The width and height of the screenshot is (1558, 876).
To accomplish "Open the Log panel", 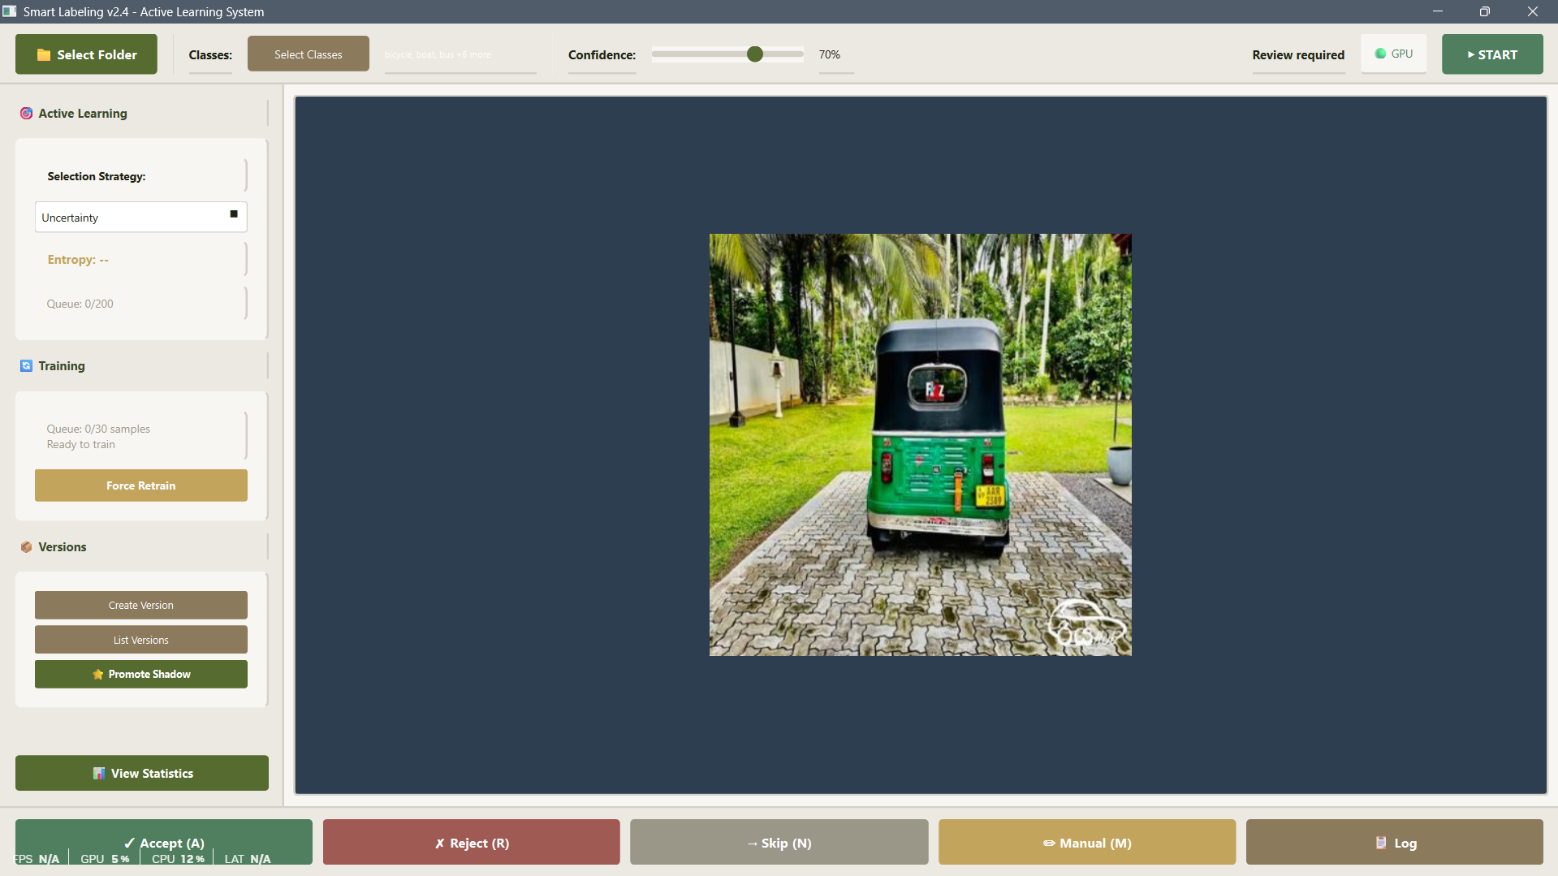I will 1395,843.
